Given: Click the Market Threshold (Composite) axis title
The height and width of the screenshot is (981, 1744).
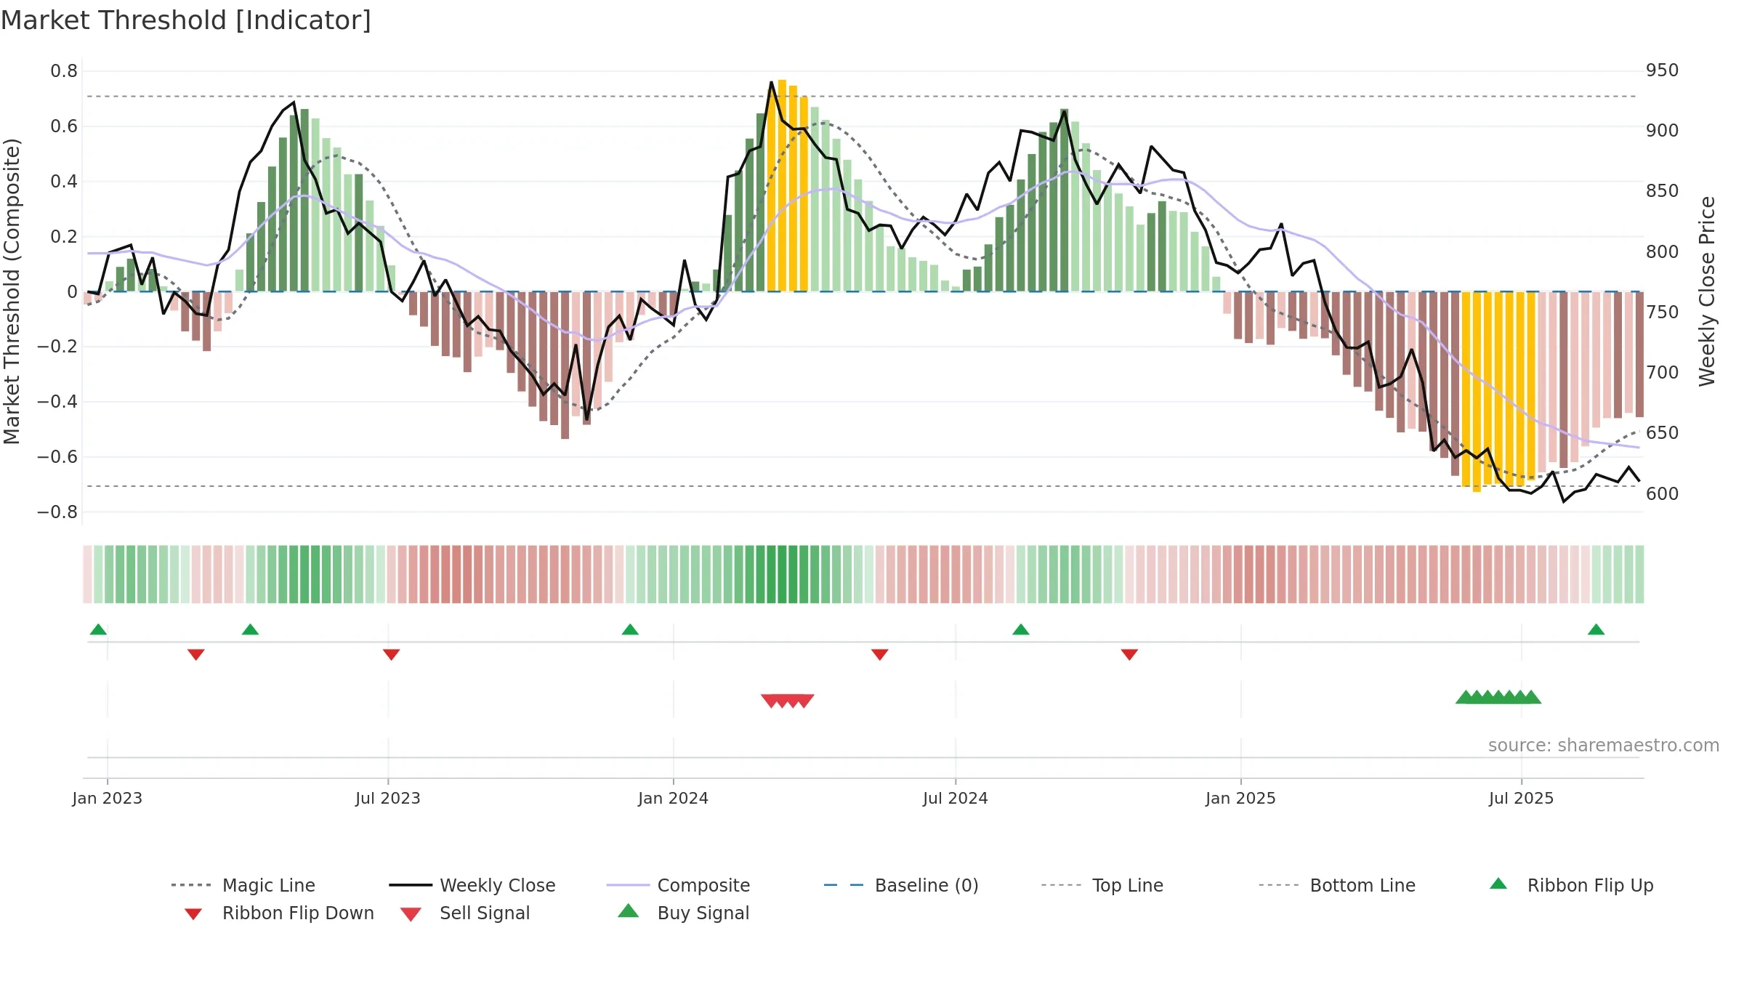Looking at the screenshot, I should point(12,291).
